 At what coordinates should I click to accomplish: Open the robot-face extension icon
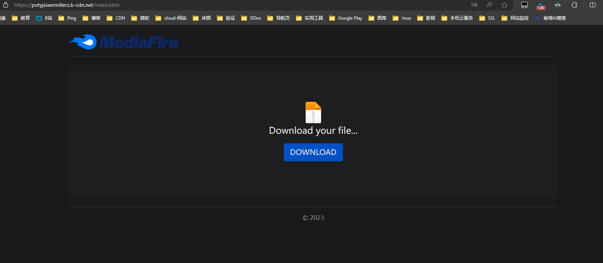coord(524,5)
